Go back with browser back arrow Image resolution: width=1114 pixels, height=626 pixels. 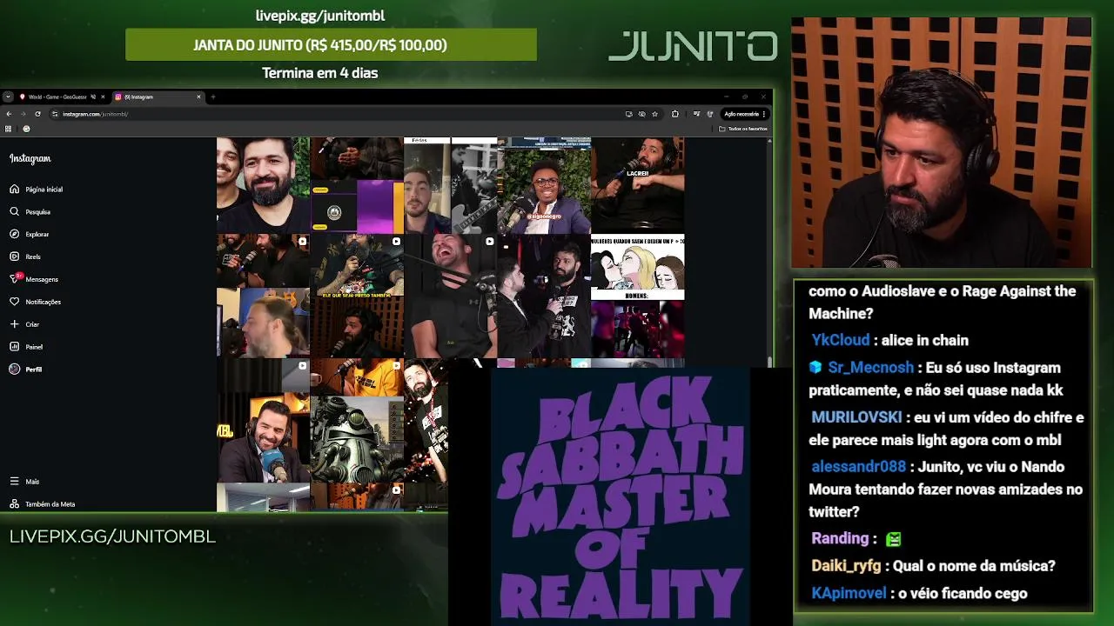tap(9, 114)
